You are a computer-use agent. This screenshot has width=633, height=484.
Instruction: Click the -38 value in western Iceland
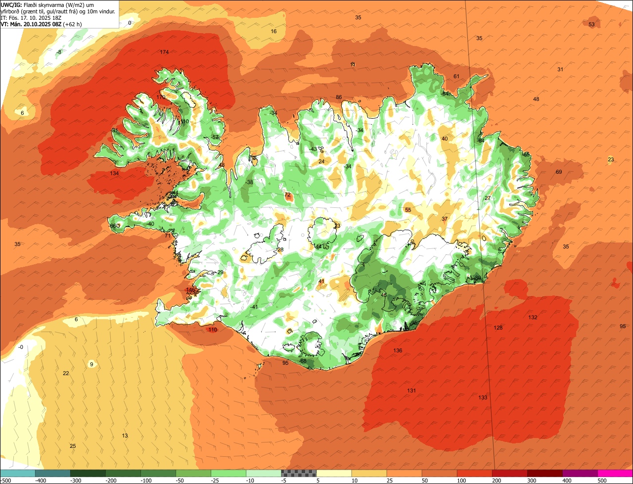click(249, 182)
